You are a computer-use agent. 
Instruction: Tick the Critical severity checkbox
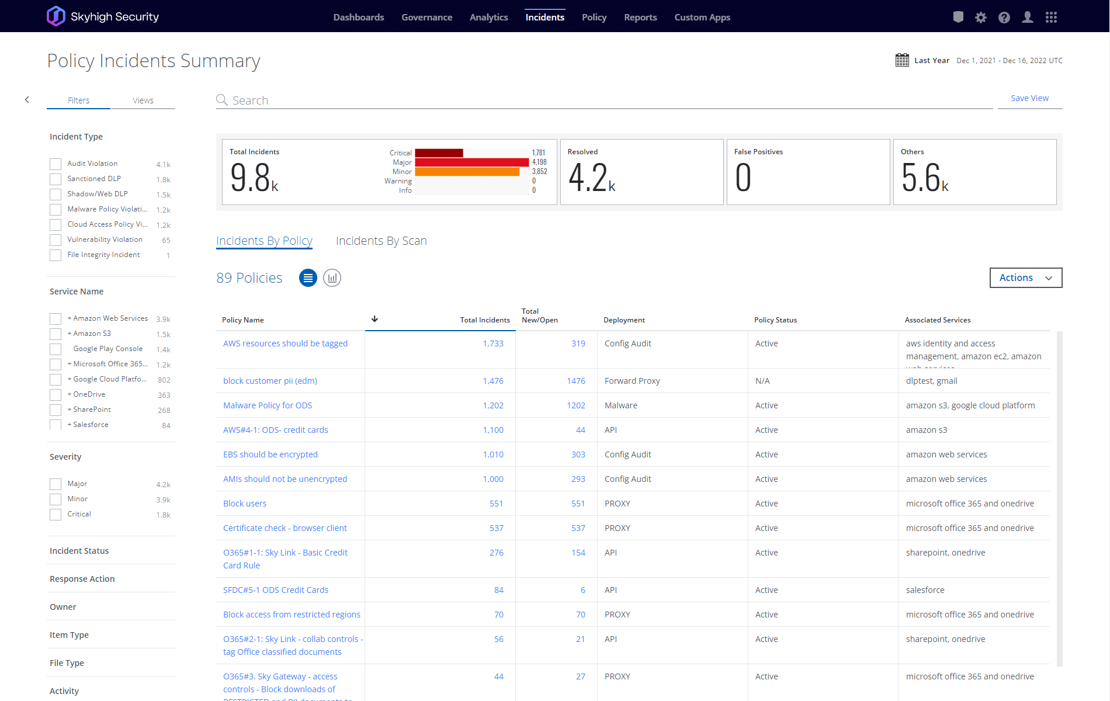tap(56, 515)
